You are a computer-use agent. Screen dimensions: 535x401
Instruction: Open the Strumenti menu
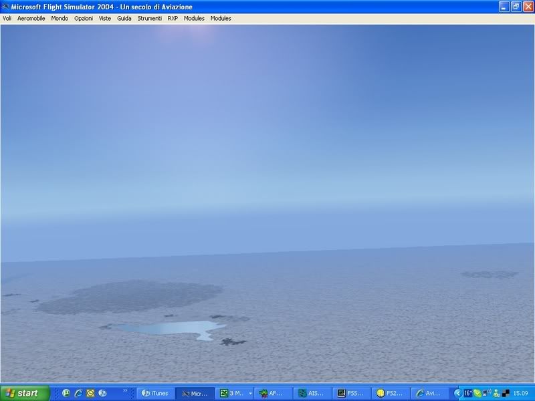click(x=149, y=19)
